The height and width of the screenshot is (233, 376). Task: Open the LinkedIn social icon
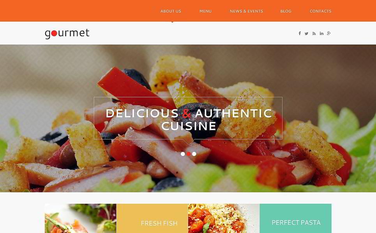[x=321, y=34]
